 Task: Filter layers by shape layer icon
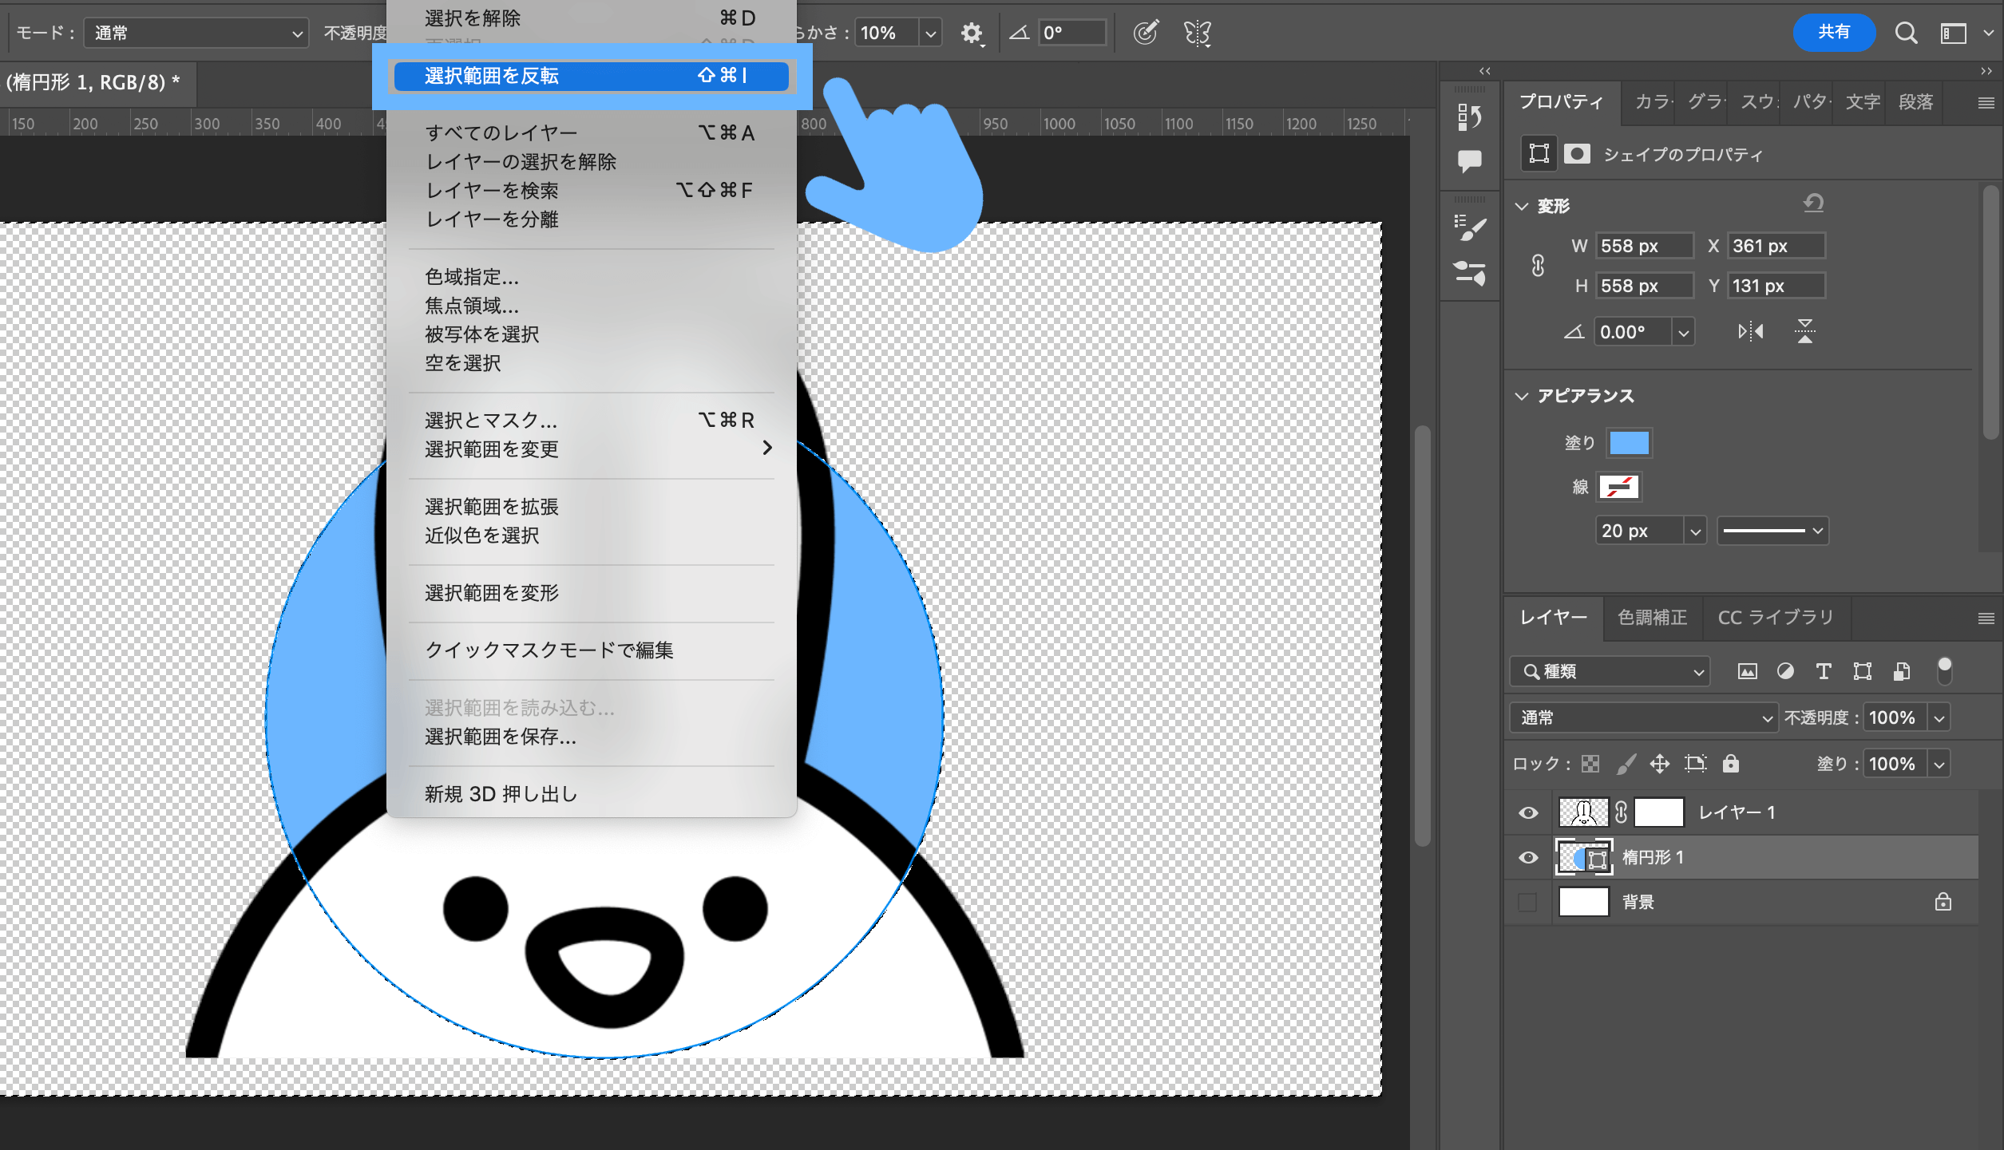(x=1862, y=672)
